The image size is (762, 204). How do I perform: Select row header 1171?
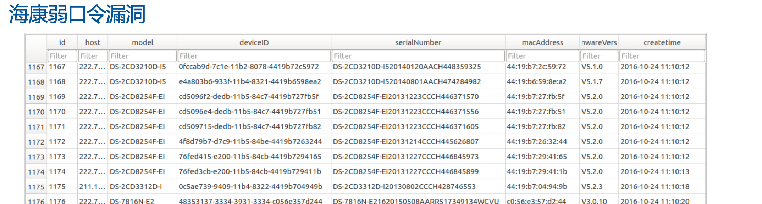(36, 127)
